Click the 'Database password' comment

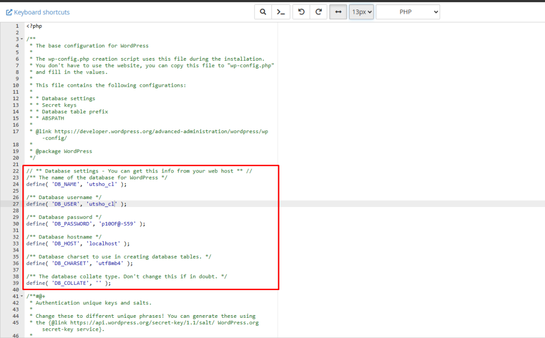64,217
